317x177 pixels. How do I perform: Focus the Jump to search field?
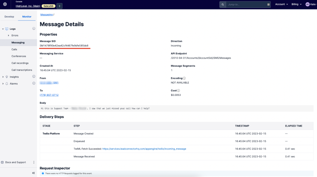246,4
